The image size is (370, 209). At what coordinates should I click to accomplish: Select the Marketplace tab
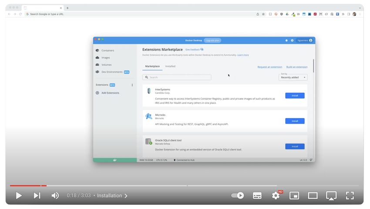[x=152, y=66]
